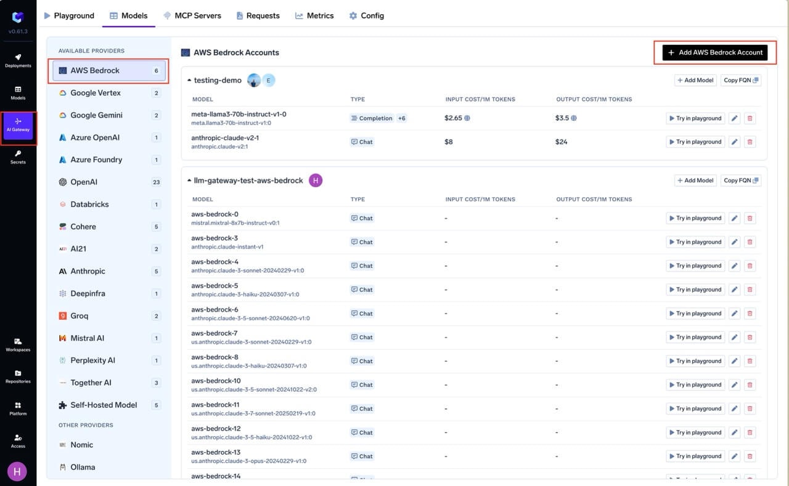Click the globe icon beside $2.65 input cost

467,118
